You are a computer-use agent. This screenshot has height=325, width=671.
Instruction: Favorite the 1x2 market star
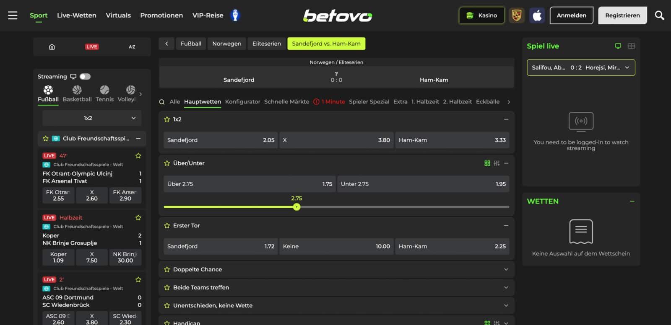167,119
